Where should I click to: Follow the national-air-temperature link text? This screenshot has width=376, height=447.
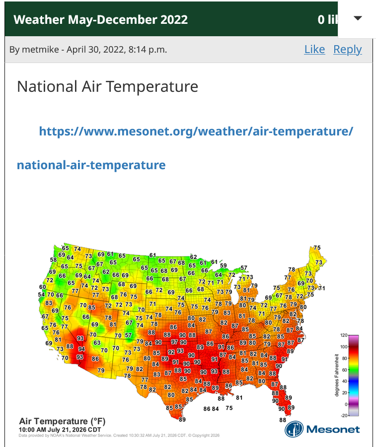[x=91, y=165]
